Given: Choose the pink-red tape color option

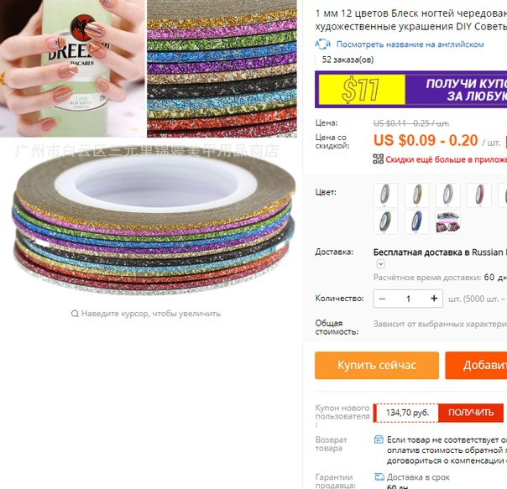Looking at the screenshot, I should tap(479, 195).
